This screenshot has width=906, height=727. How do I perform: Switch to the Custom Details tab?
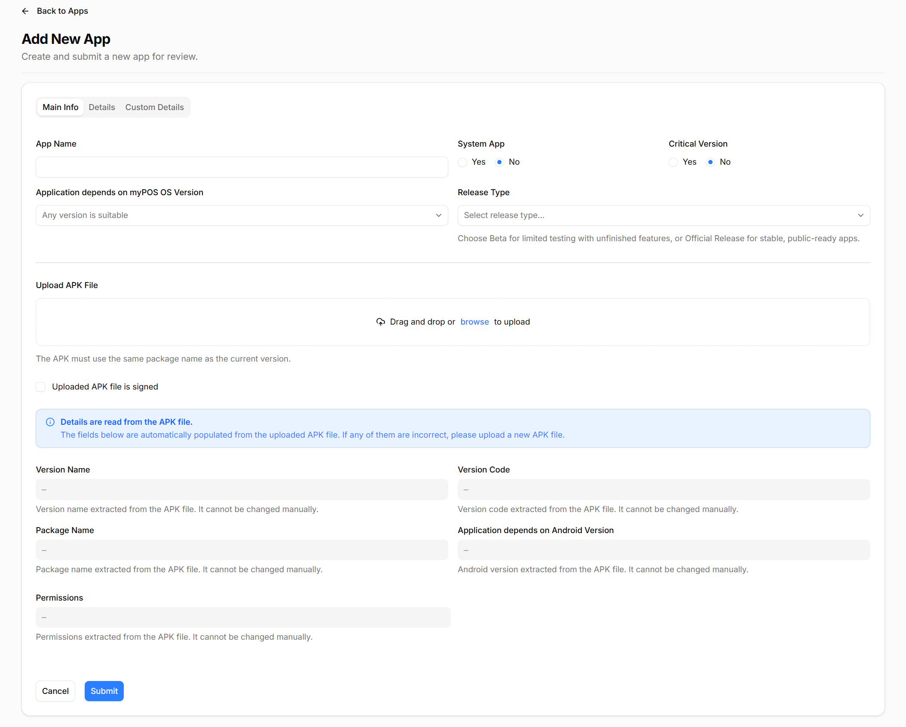click(x=154, y=107)
